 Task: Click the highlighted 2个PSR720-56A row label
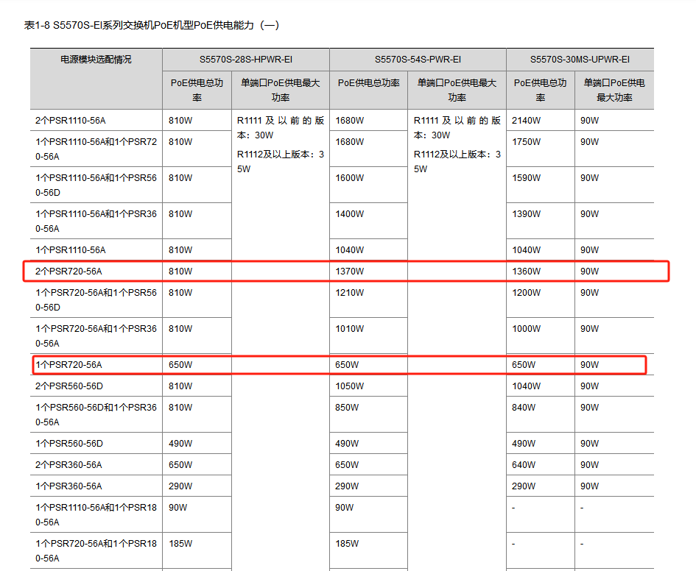68,272
